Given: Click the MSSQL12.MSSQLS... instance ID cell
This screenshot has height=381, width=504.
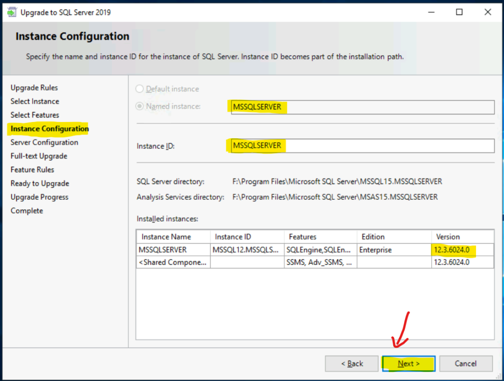Looking at the screenshot, I should pyautogui.click(x=247, y=250).
